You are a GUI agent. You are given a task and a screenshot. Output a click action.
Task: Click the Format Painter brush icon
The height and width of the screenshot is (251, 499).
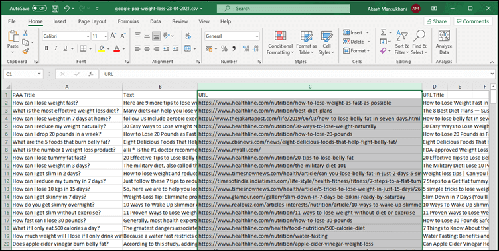tap(25, 51)
